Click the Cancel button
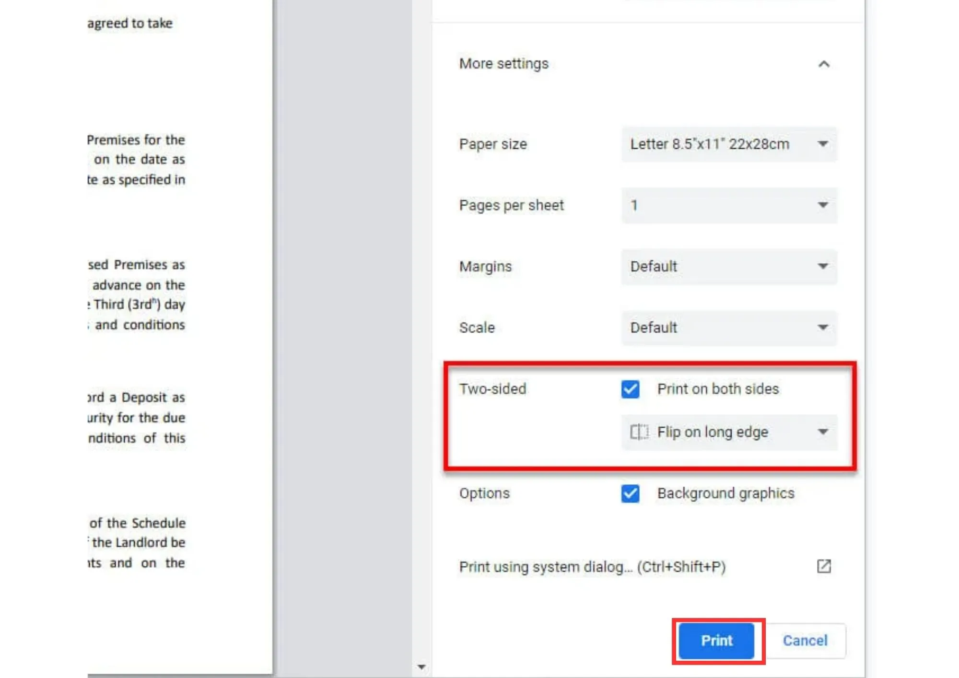This screenshot has width=959, height=678. tap(805, 641)
